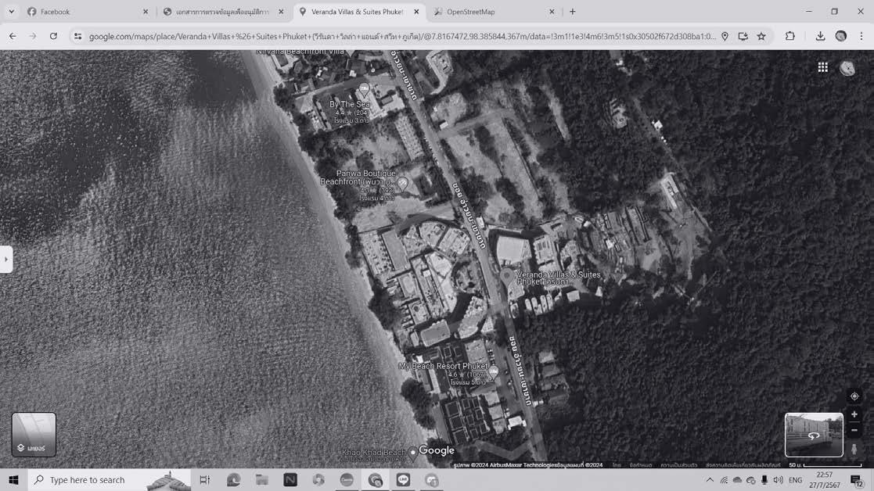
Task: Open the taskbar clock and date
Action: tap(825, 480)
